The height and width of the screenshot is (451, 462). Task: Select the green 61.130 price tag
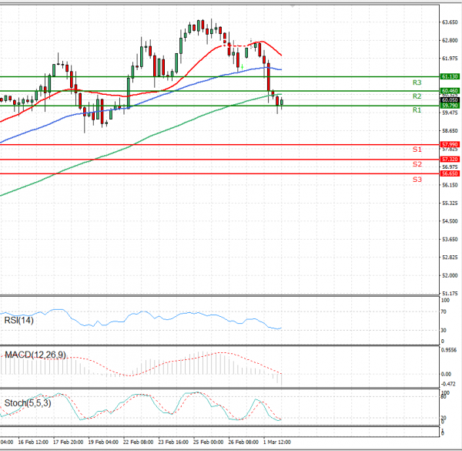point(450,76)
